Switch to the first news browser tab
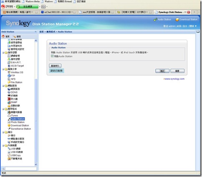The width and height of the screenshot is (202, 177). 20,12
